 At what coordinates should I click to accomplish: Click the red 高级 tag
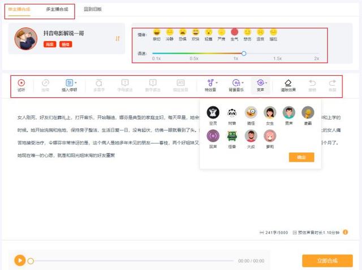point(50,44)
